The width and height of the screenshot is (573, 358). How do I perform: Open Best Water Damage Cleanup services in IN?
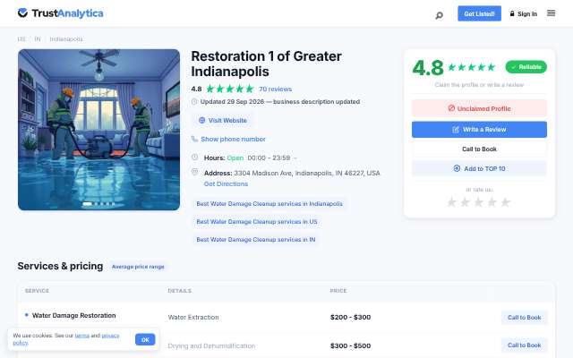(256, 239)
